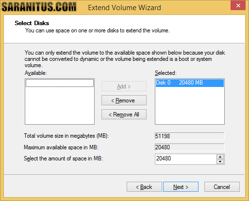Cancel the wizard

pos(222,187)
